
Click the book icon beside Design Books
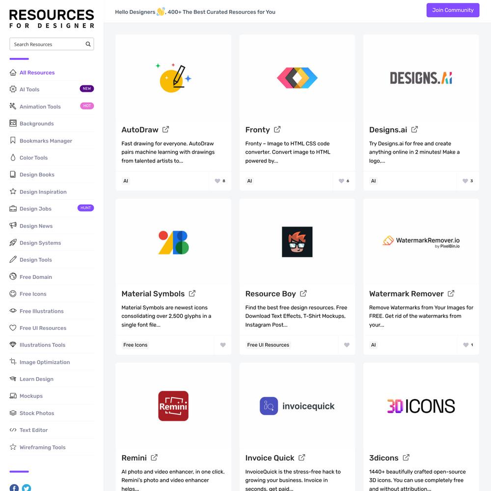pyautogui.click(x=13, y=174)
